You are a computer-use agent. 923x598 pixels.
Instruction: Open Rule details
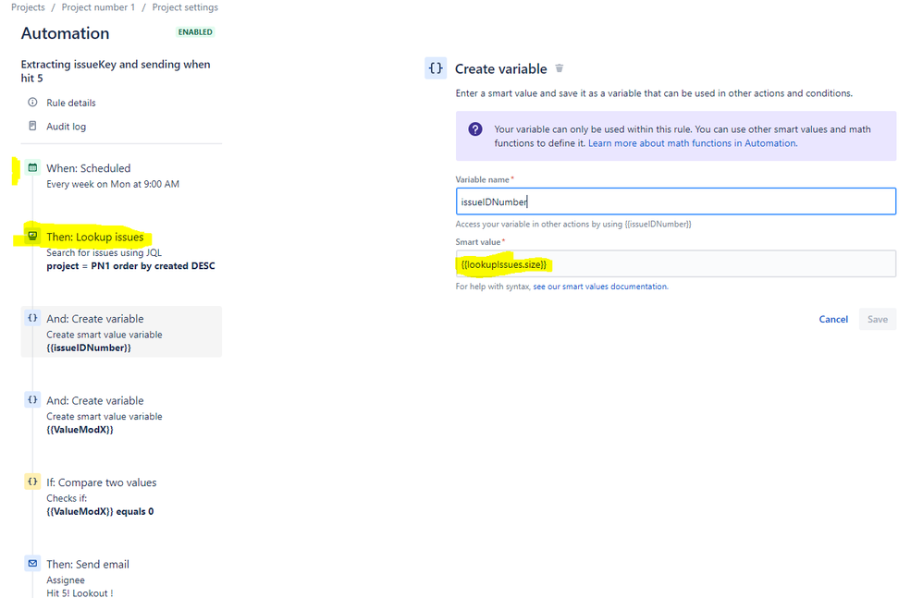(70, 103)
